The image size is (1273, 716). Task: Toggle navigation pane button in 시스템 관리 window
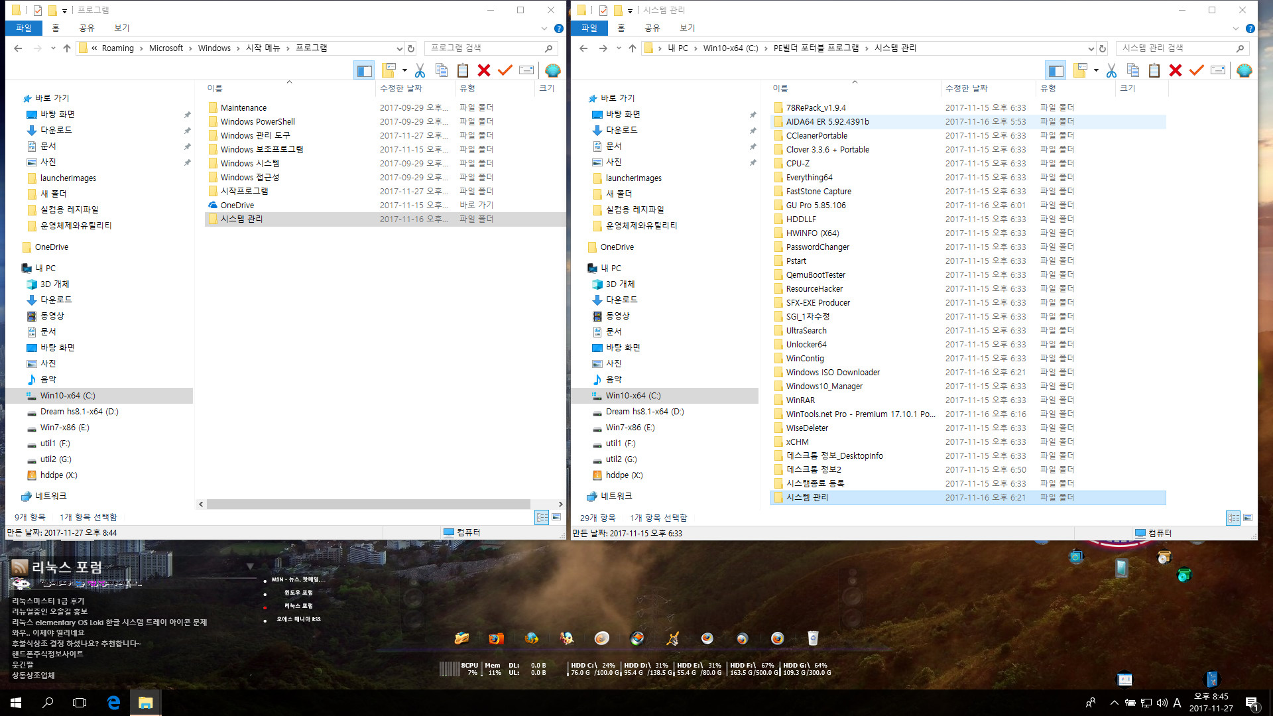[x=1056, y=70]
